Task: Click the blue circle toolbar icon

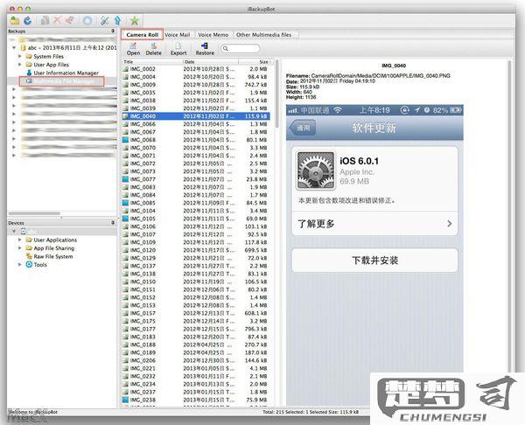Action: 87,21
